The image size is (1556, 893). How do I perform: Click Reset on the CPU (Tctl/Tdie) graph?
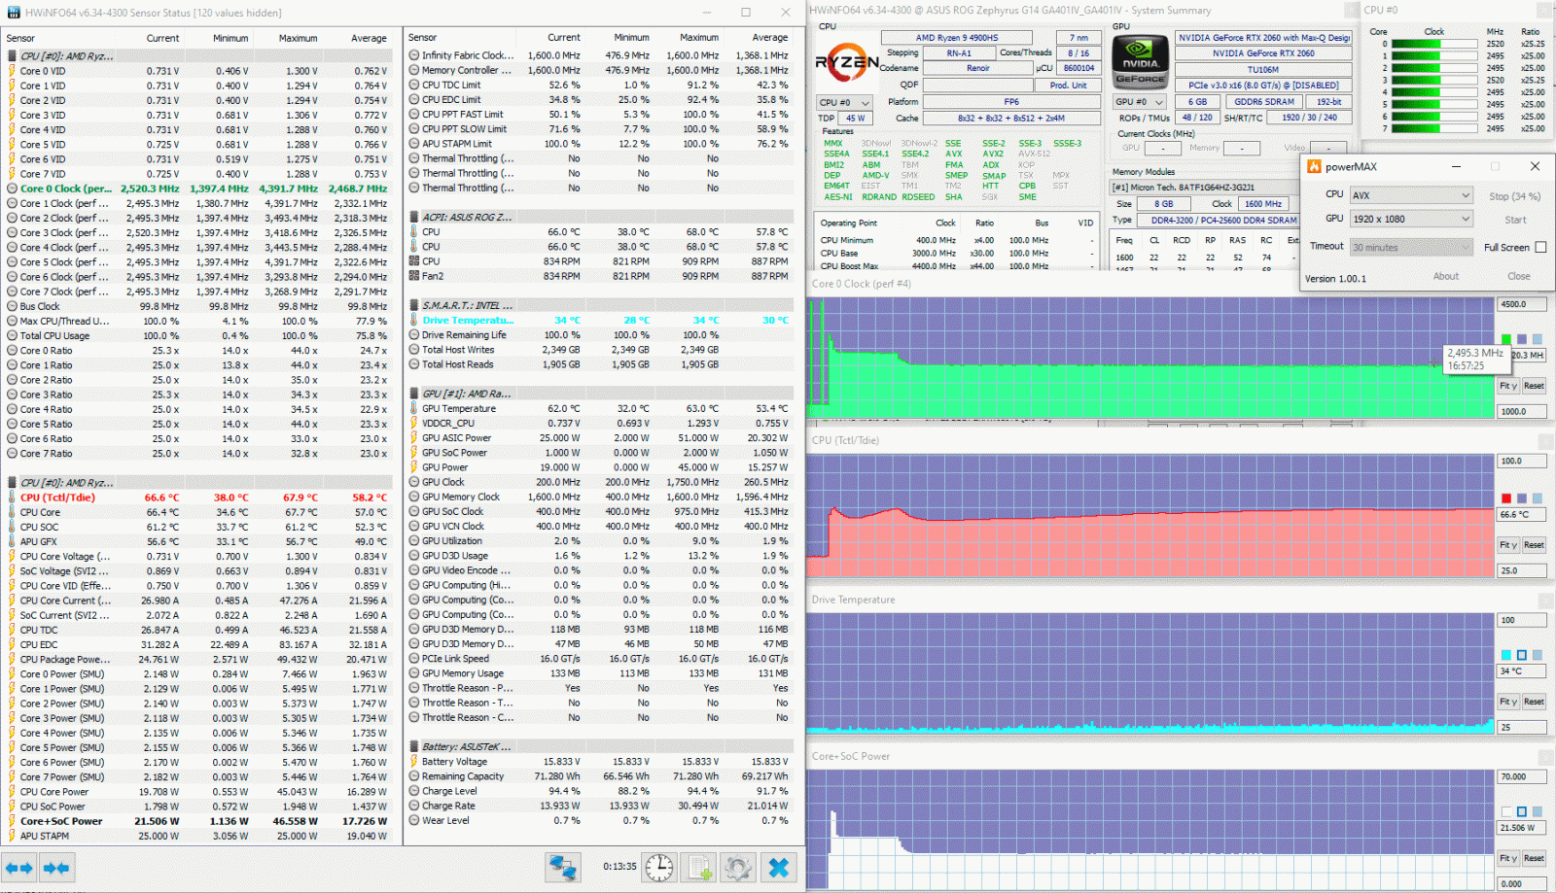click(1534, 545)
